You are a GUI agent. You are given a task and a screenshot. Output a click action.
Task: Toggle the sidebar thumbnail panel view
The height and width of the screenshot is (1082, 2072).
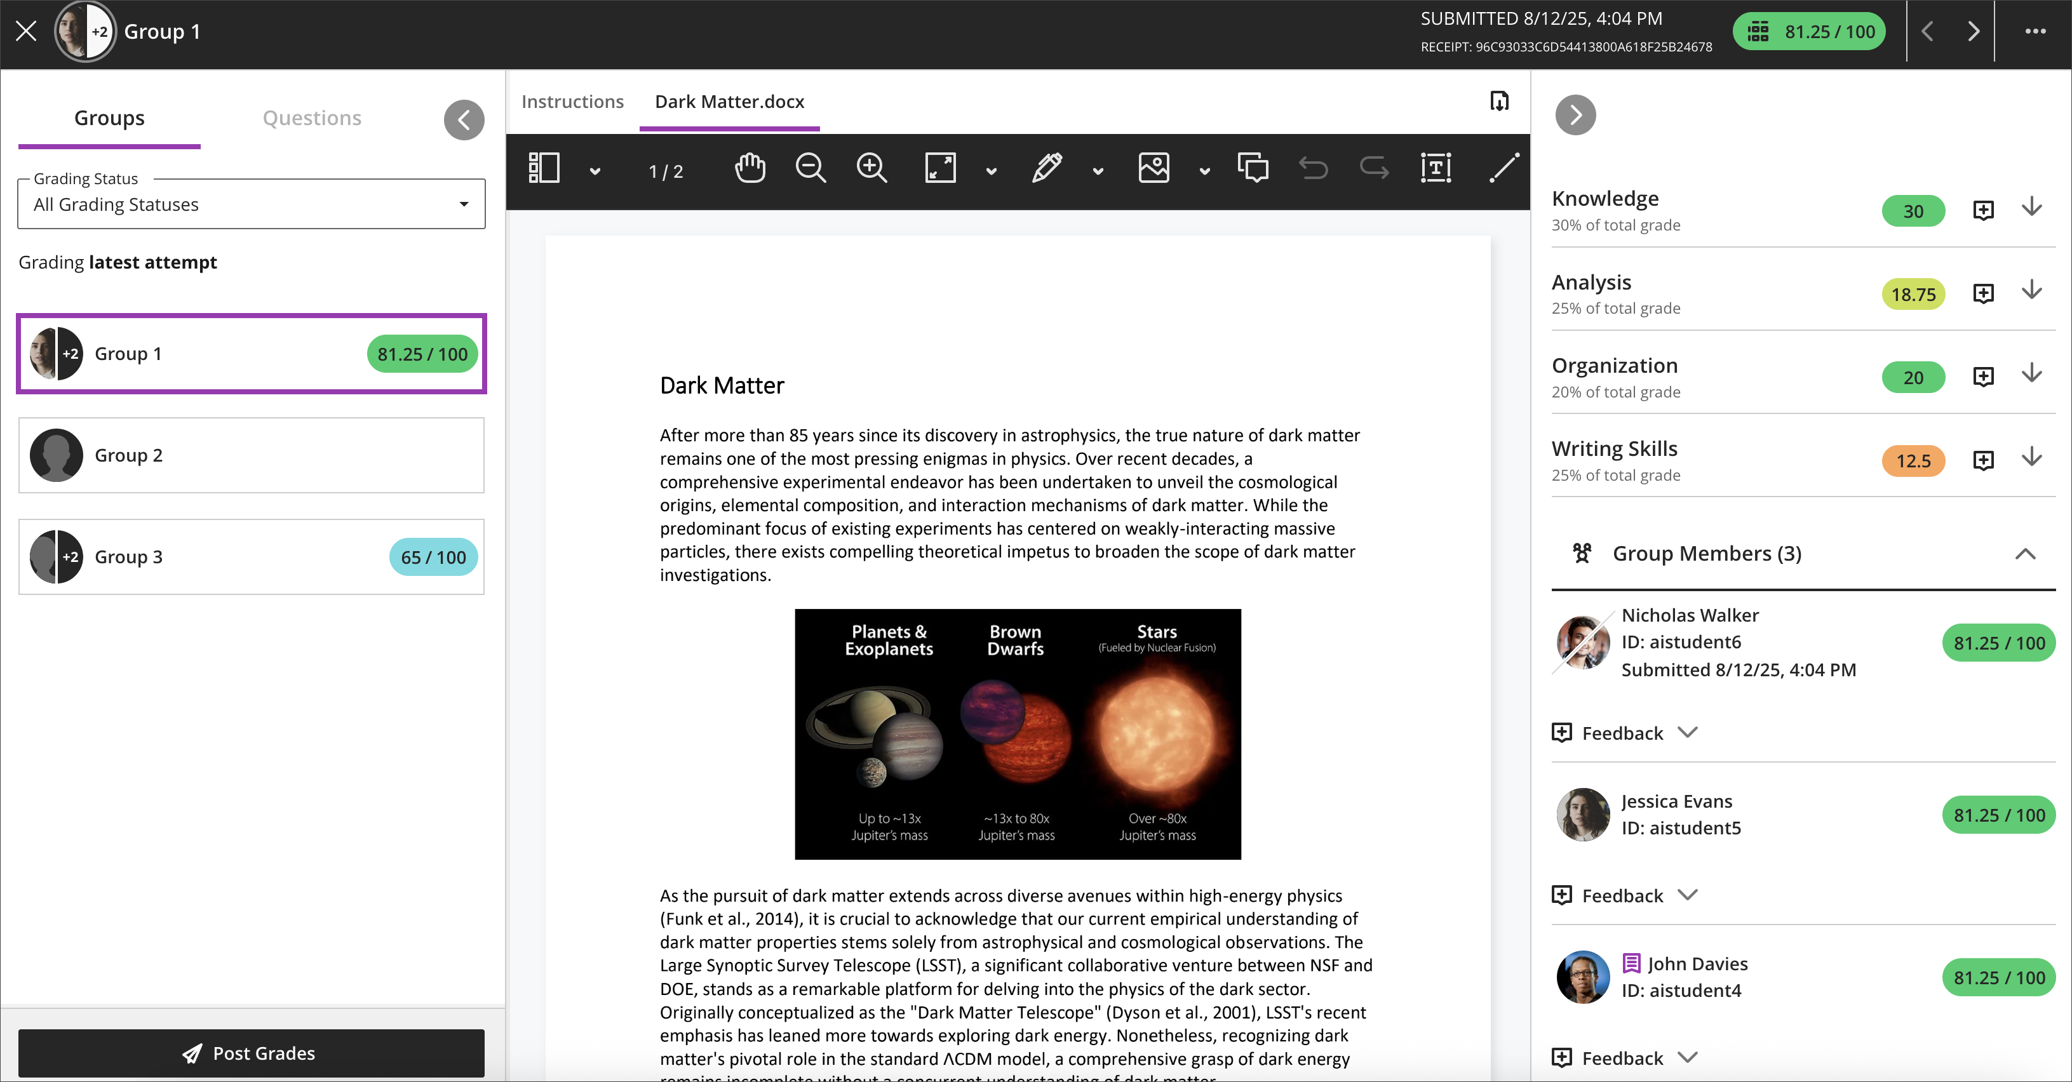click(544, 170)
